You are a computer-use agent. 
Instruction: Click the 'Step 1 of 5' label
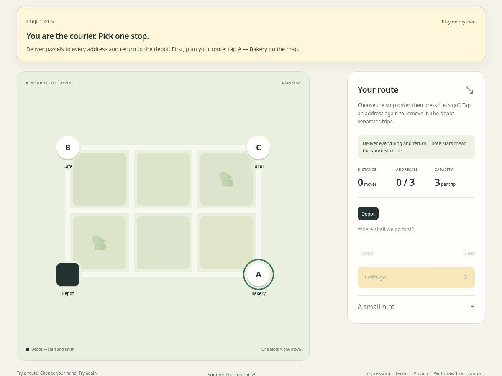point(40,21)
